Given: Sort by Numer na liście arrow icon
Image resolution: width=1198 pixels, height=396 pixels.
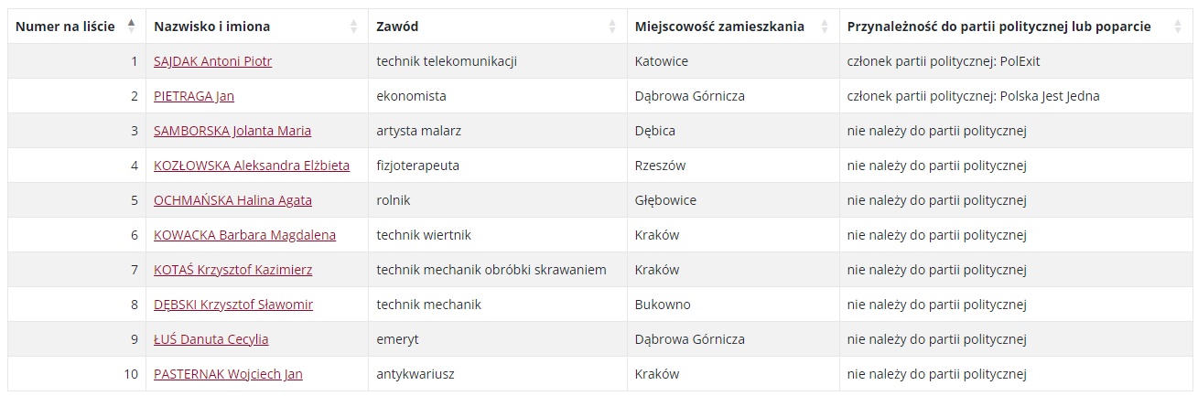Looking at the screenshot, I should 131,27.
